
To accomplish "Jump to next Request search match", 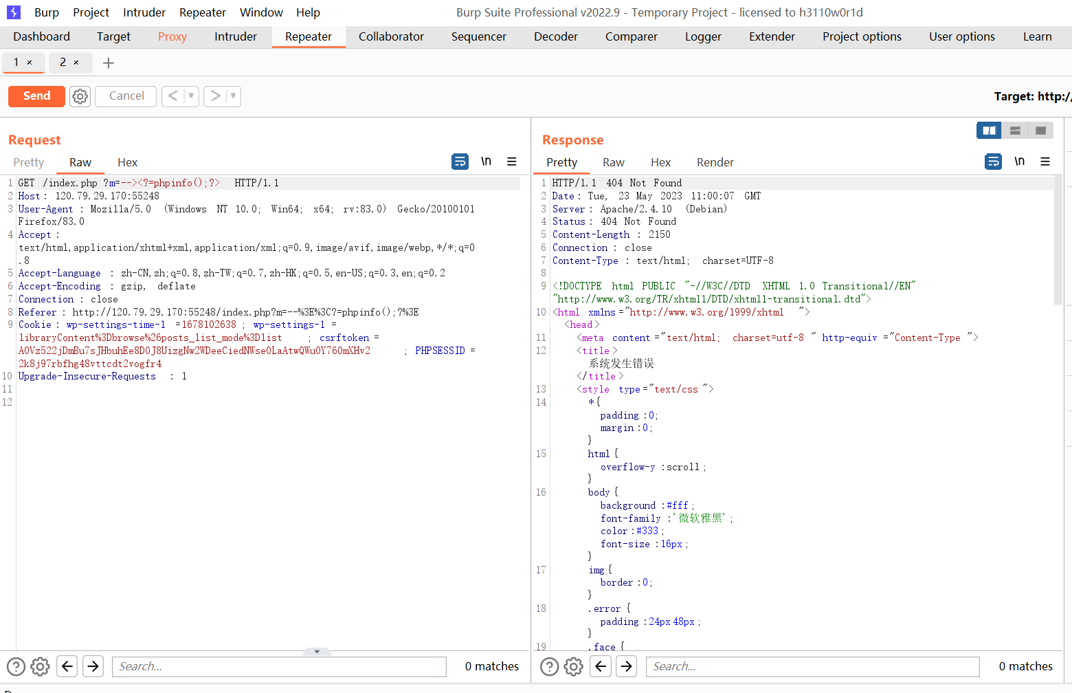I will tap(93, 666).
